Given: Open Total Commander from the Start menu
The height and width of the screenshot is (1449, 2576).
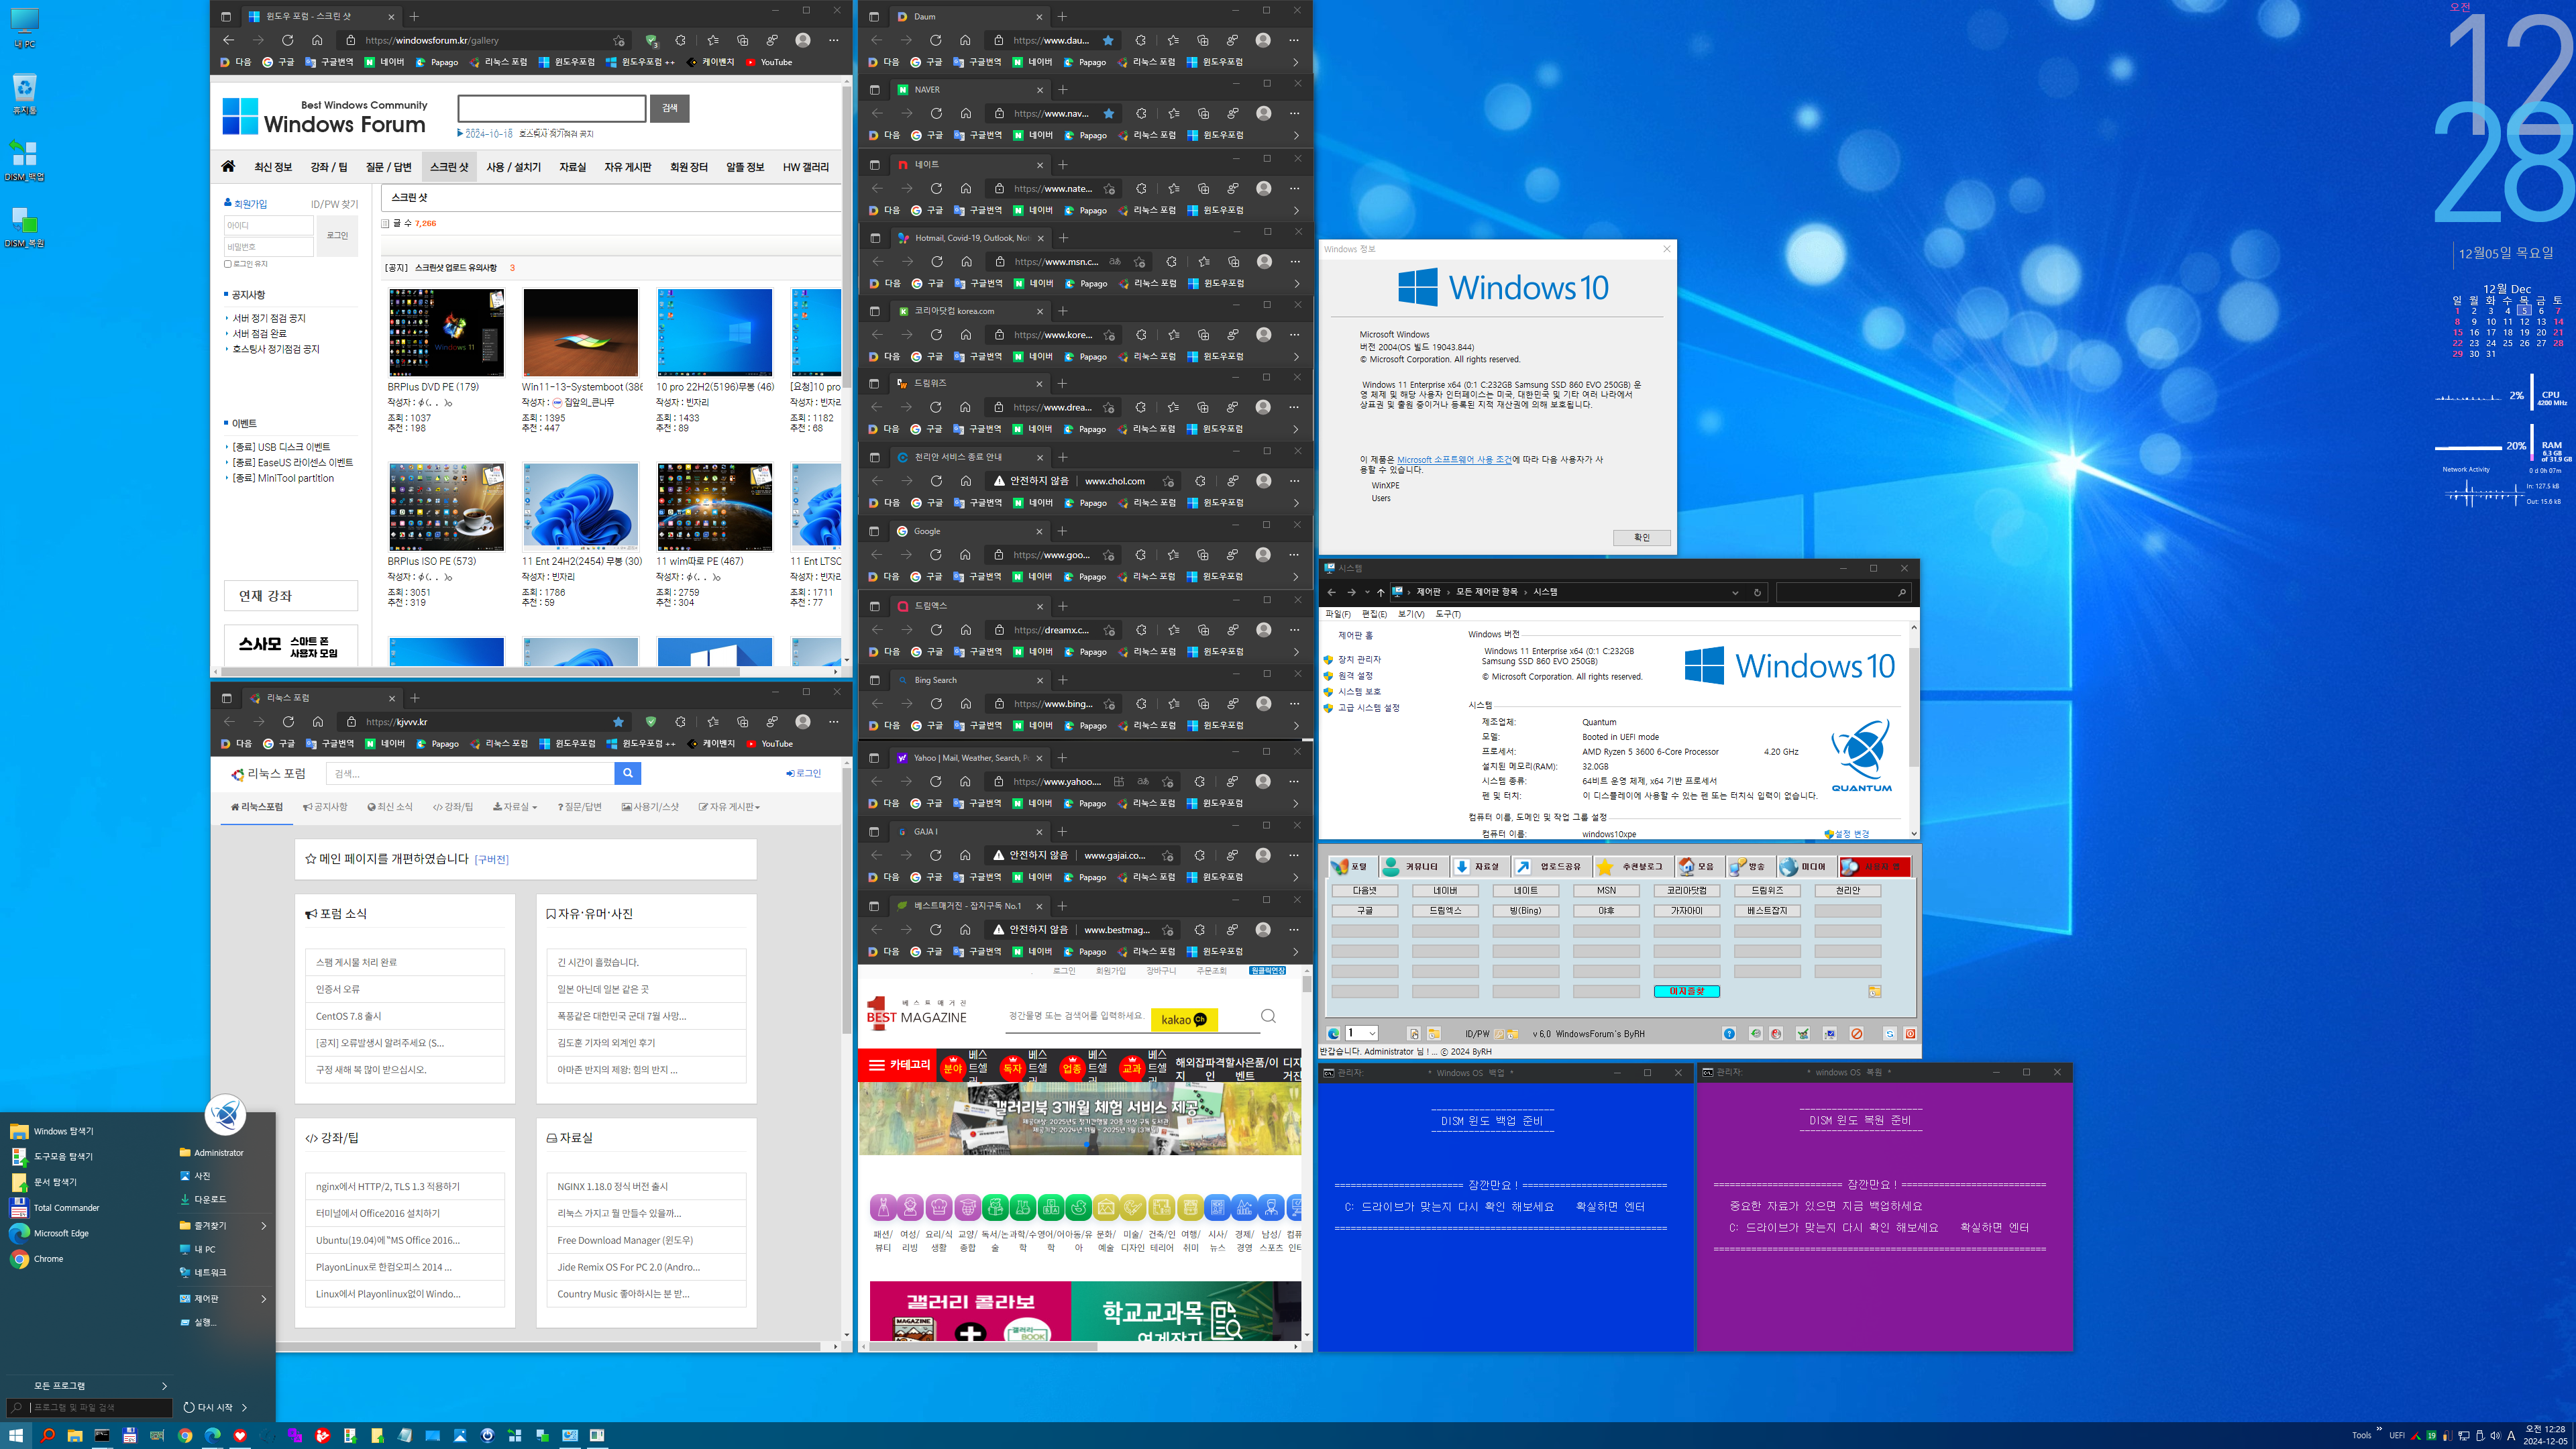Looking at the screenshot, I should tap(66, 1207).
